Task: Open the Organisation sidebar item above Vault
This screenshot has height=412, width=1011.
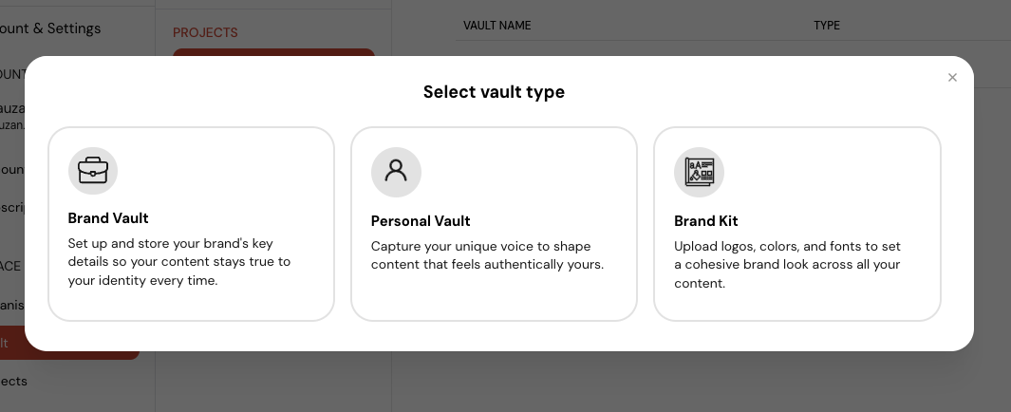Action: (x=12, y=305)
